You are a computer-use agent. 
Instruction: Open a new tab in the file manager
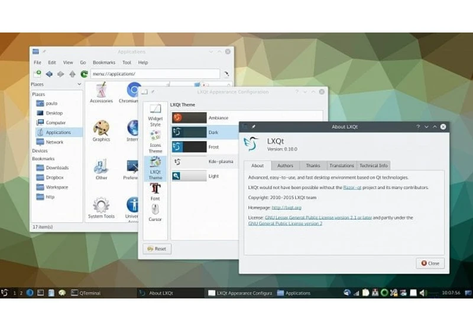pyautogui.click(x=37, y=73)
